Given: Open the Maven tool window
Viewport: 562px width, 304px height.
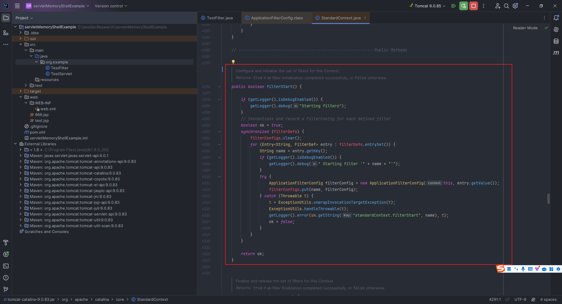Looking at the screenshot, I should (x=556, y=53).
